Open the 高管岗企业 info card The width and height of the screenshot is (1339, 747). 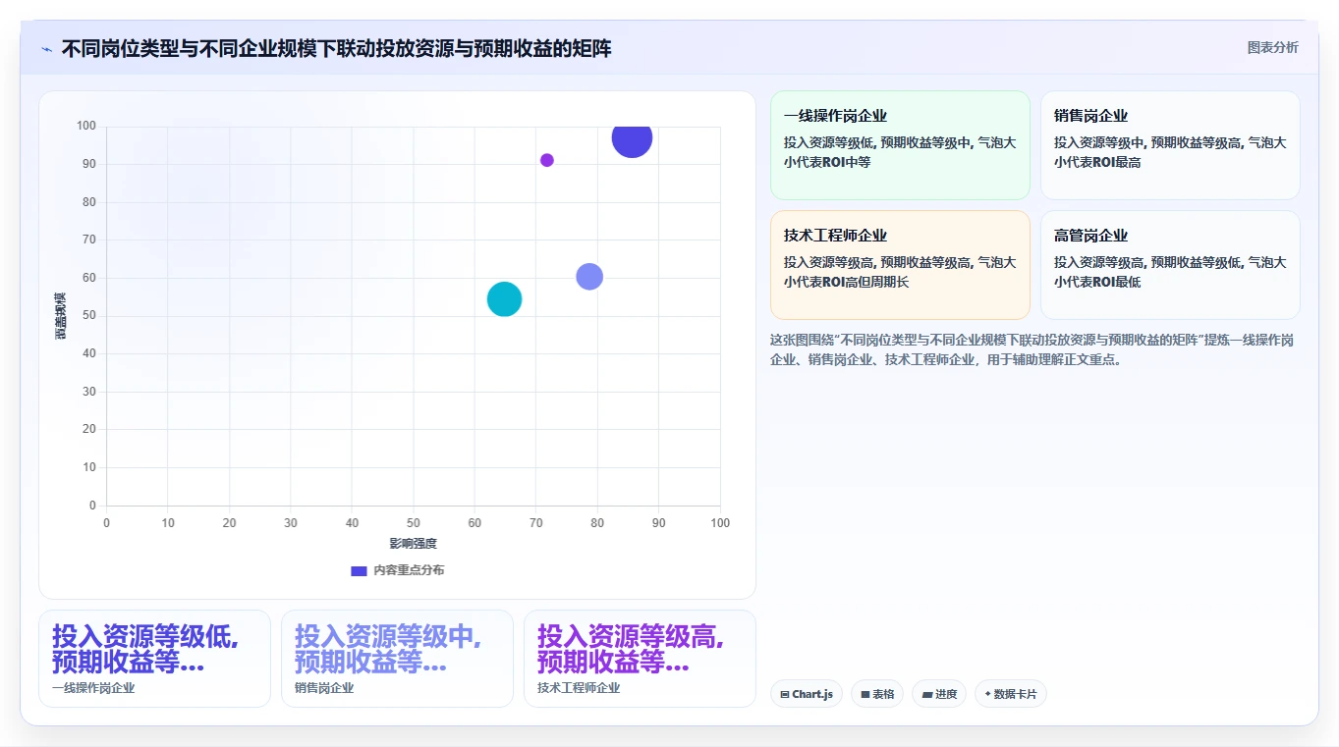(1170, 265)
